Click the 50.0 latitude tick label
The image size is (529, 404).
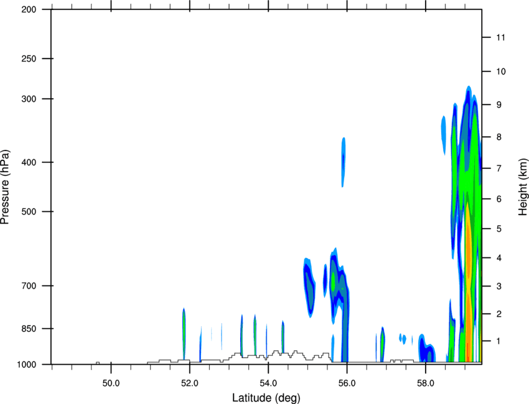[111, 383]
